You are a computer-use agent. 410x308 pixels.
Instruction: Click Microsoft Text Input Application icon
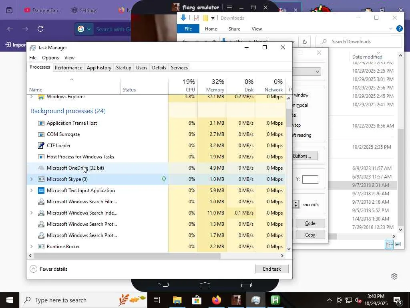41,190
